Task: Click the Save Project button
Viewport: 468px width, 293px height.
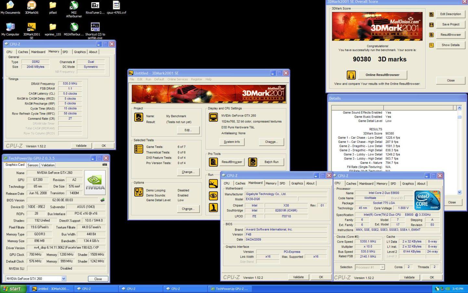Action: point(450,24)
